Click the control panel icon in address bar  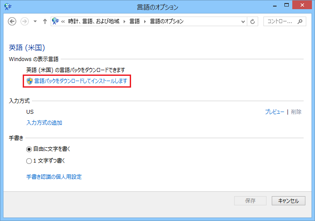point(55,21)
